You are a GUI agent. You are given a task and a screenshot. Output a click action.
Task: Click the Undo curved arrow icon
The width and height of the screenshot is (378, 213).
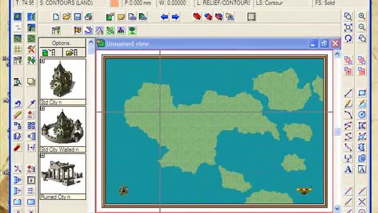pos(18,104)
